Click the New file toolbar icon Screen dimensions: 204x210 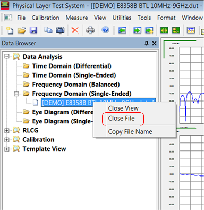pos(10,30)
